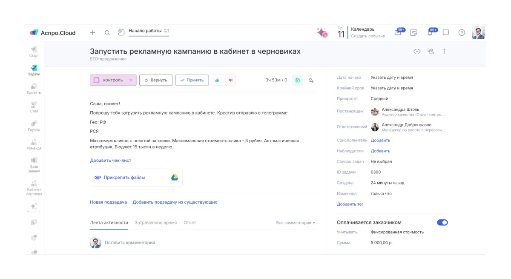
Task: Open the 'Все комментарии' filter dropdown
Action: [x=296, y=223]
